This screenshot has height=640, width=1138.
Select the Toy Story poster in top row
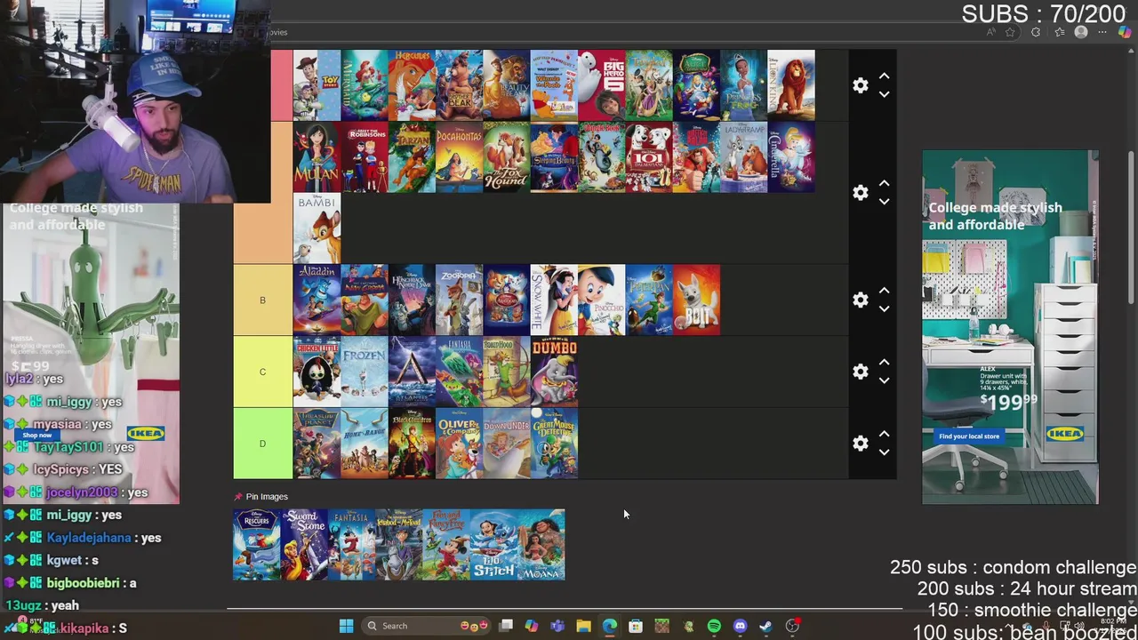(x=317, y=85)
